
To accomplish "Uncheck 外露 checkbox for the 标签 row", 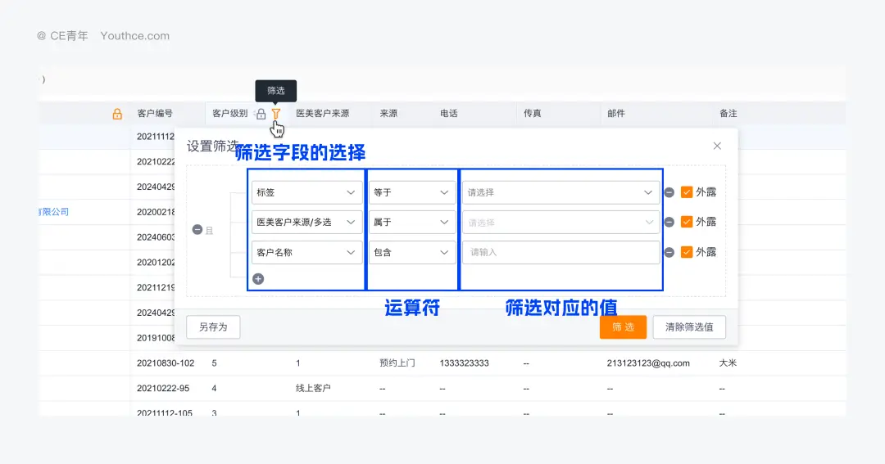I will [x=687, y=192].
